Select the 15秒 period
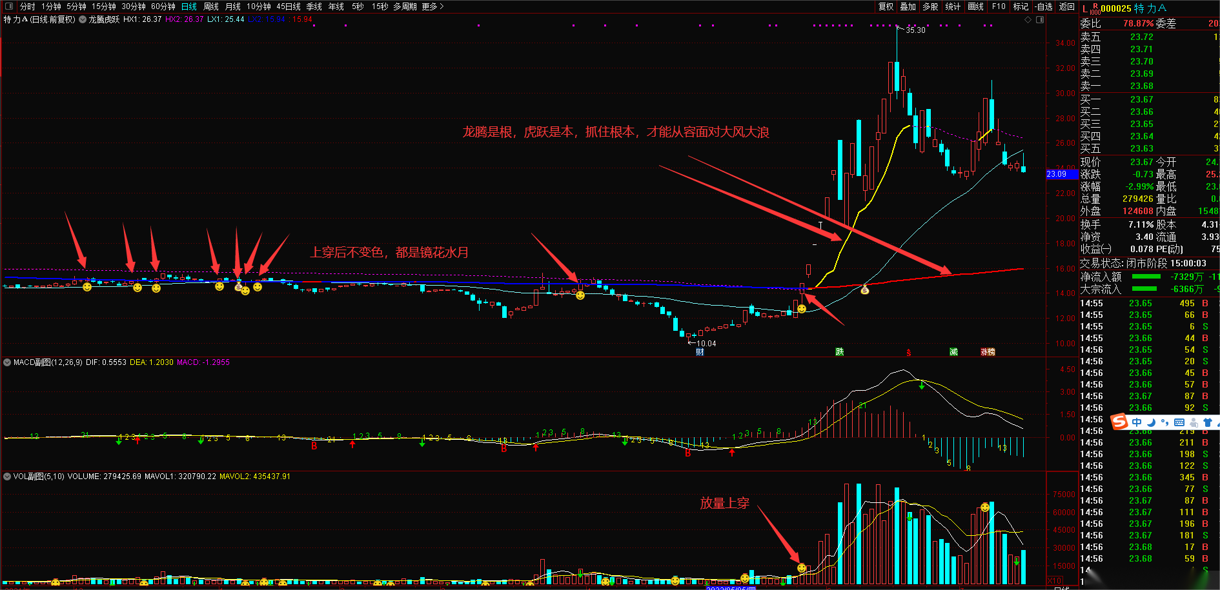This screenshot has height=590, width=1220. point(380,6)
